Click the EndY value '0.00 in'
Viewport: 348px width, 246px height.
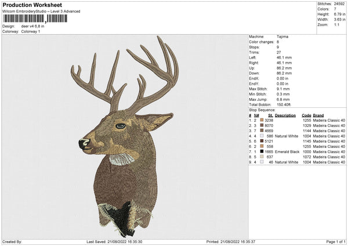coord(282,84)
